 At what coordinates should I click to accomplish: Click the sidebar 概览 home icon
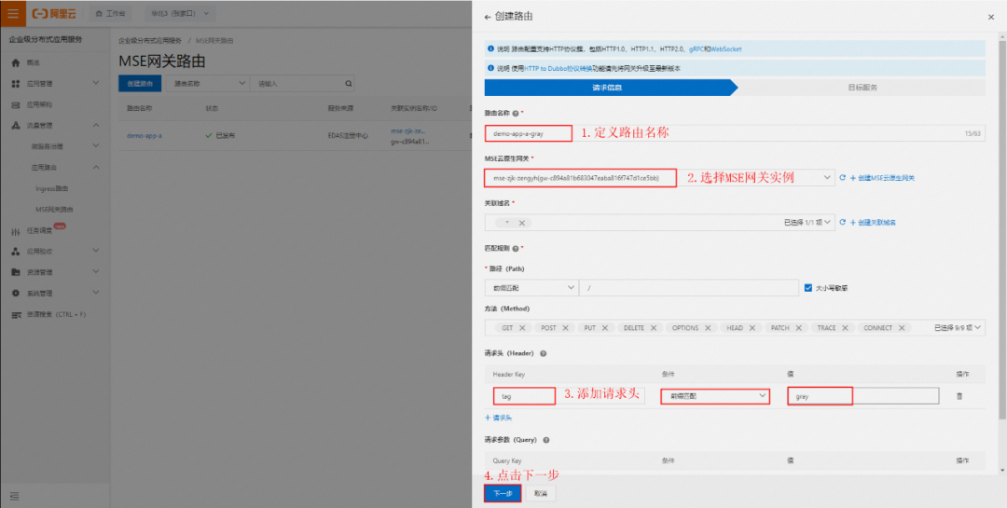(x=16, y=63)
